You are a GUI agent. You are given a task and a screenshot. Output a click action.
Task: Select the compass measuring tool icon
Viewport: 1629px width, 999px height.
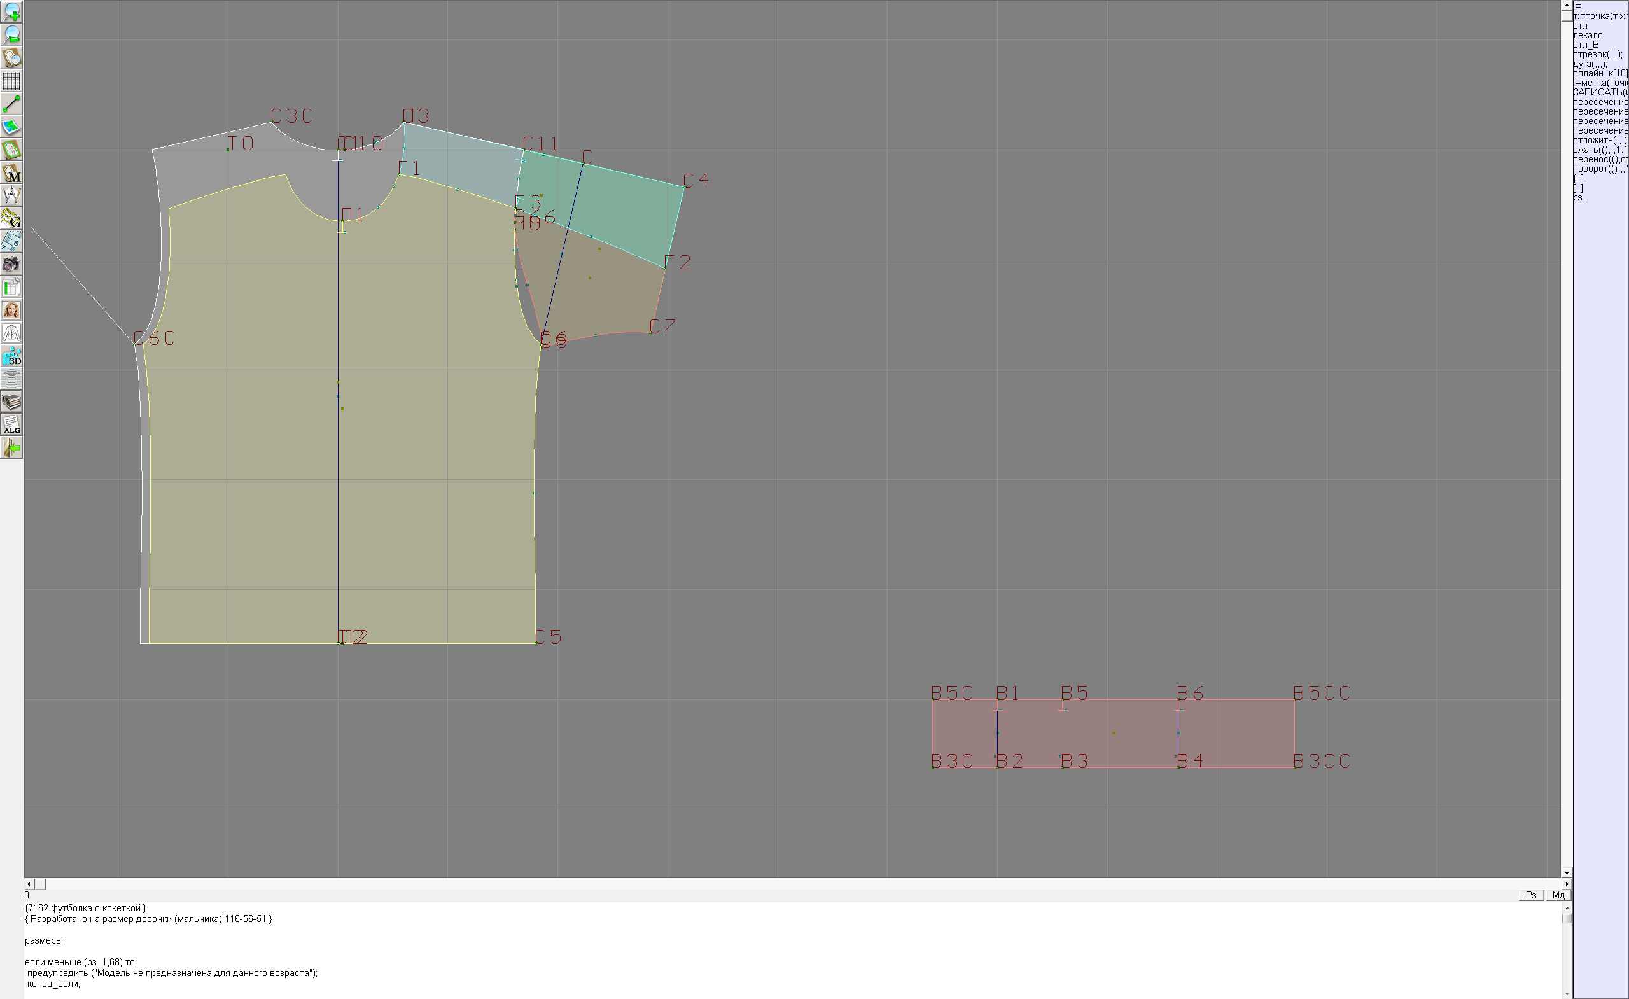click(11, 196)
